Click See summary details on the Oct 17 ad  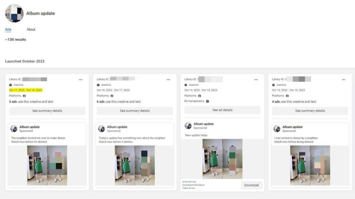pos(47,111)
